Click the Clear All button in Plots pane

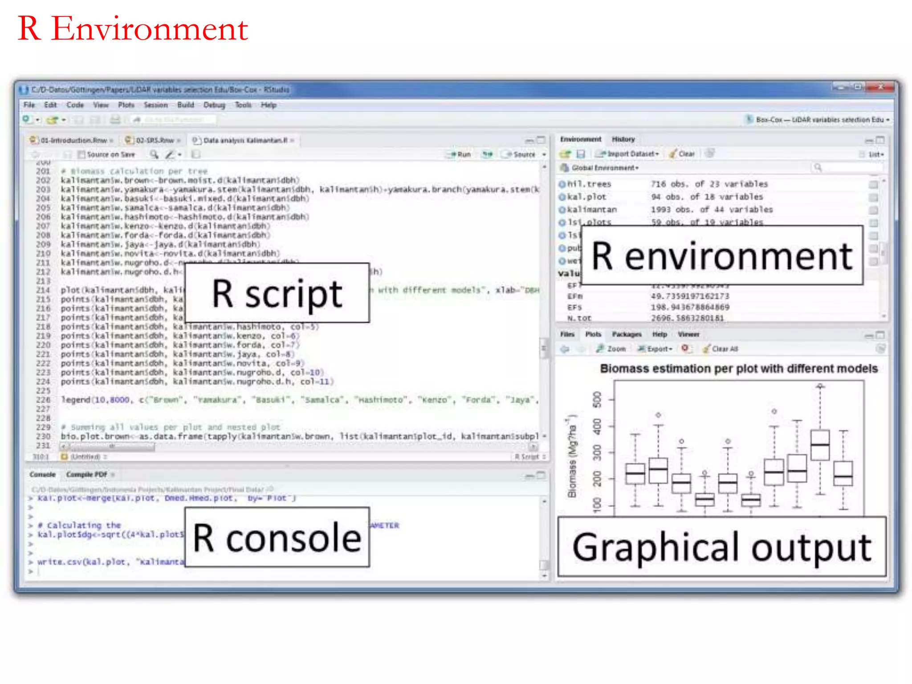pos(720,349)
